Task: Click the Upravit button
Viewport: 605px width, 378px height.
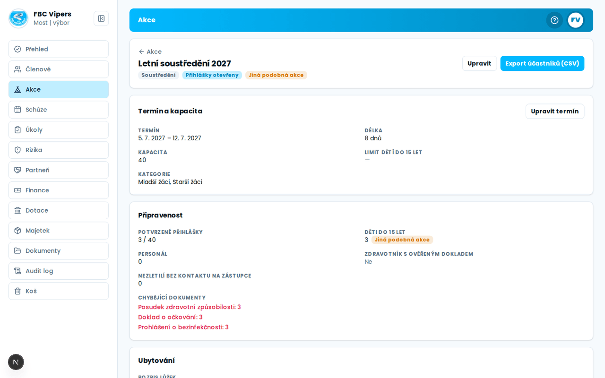Action: (479, 63)
